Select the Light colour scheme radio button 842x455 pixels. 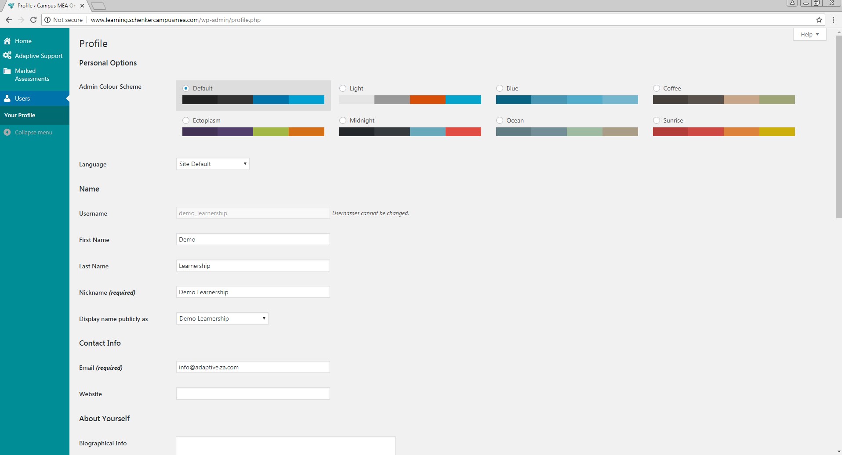point(343,88)
